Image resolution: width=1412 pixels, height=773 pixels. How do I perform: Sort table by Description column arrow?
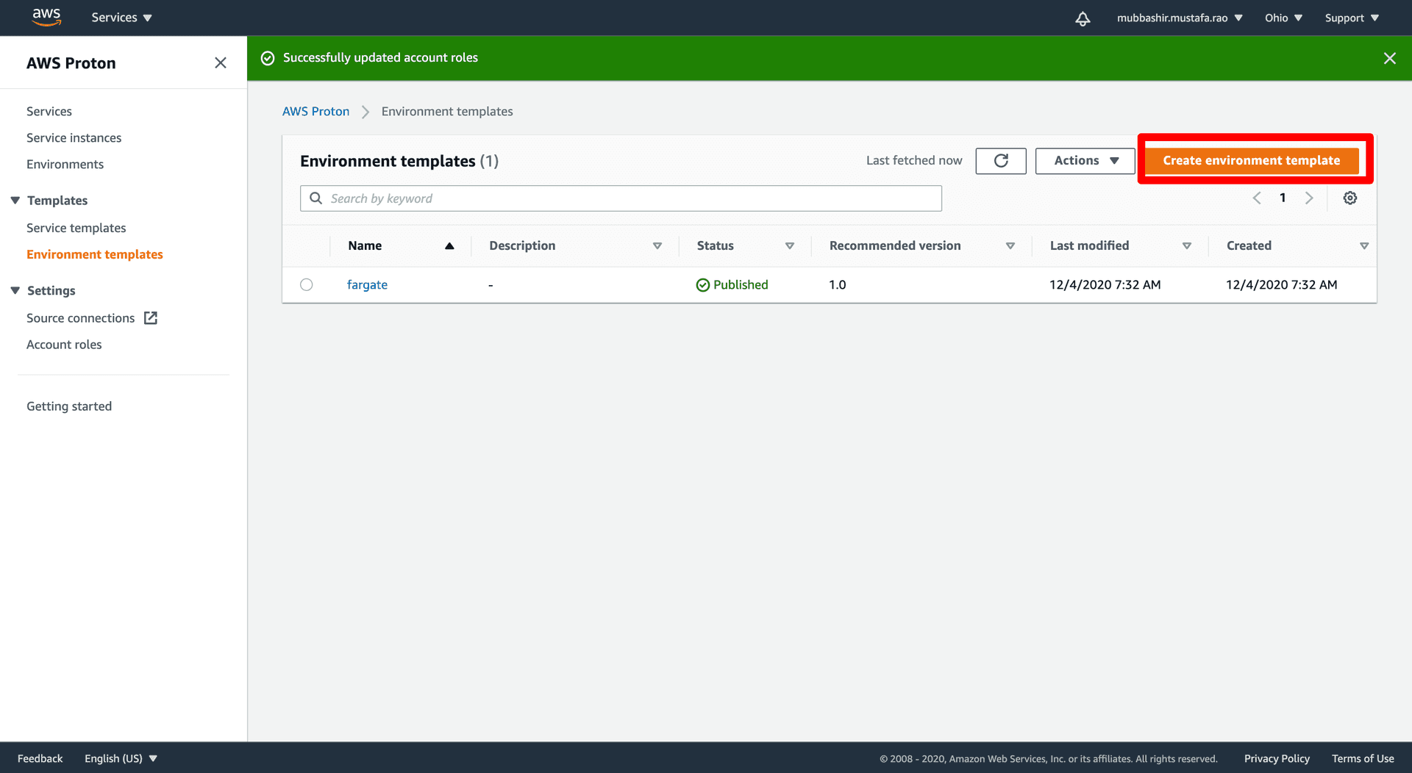657,246
